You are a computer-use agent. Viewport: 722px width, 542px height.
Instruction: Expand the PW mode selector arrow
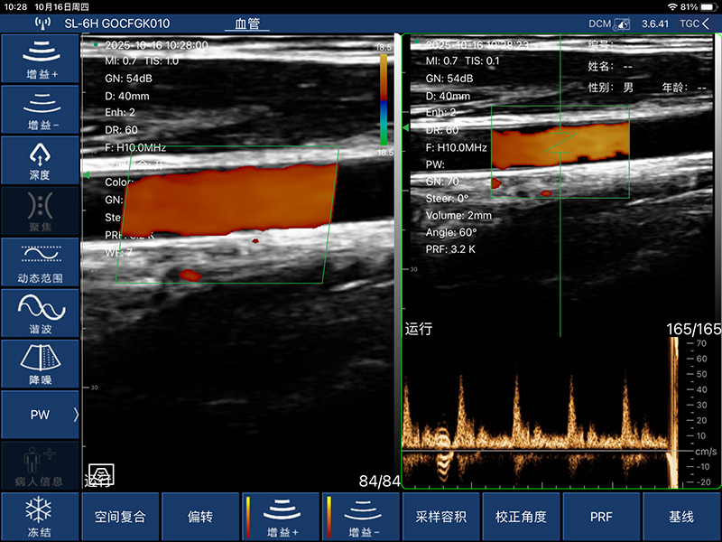pyautogui.click(x=76, y=415)
